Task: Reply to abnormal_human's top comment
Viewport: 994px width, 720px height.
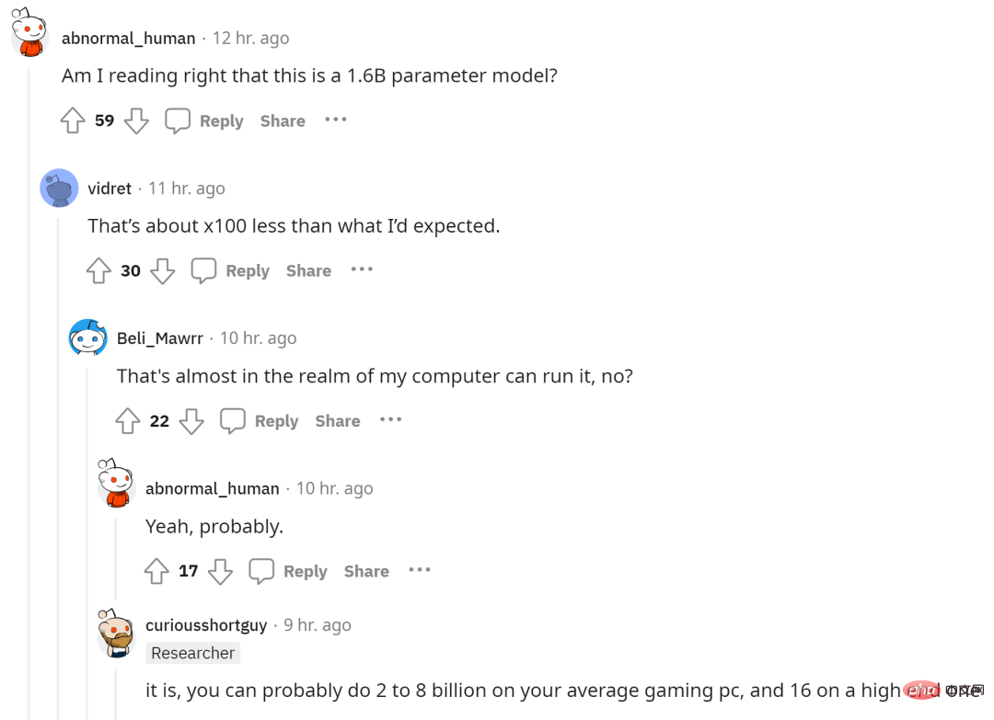Action: pyautogui.click(x=204, y=120)
